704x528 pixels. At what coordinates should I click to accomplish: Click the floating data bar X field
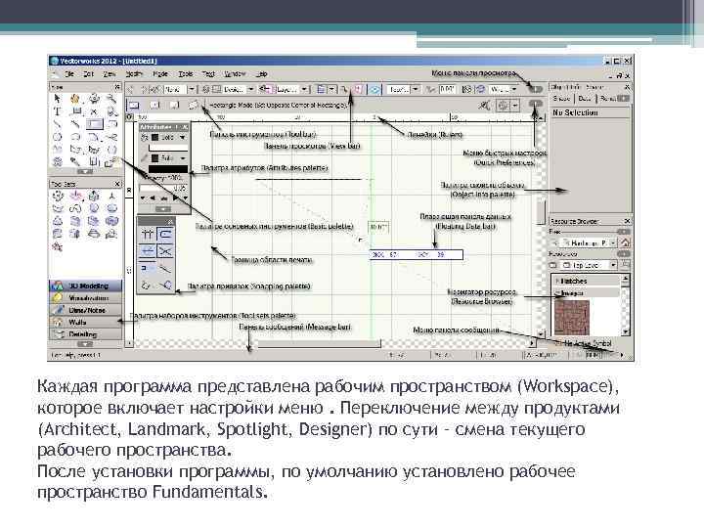coord(386,254)
